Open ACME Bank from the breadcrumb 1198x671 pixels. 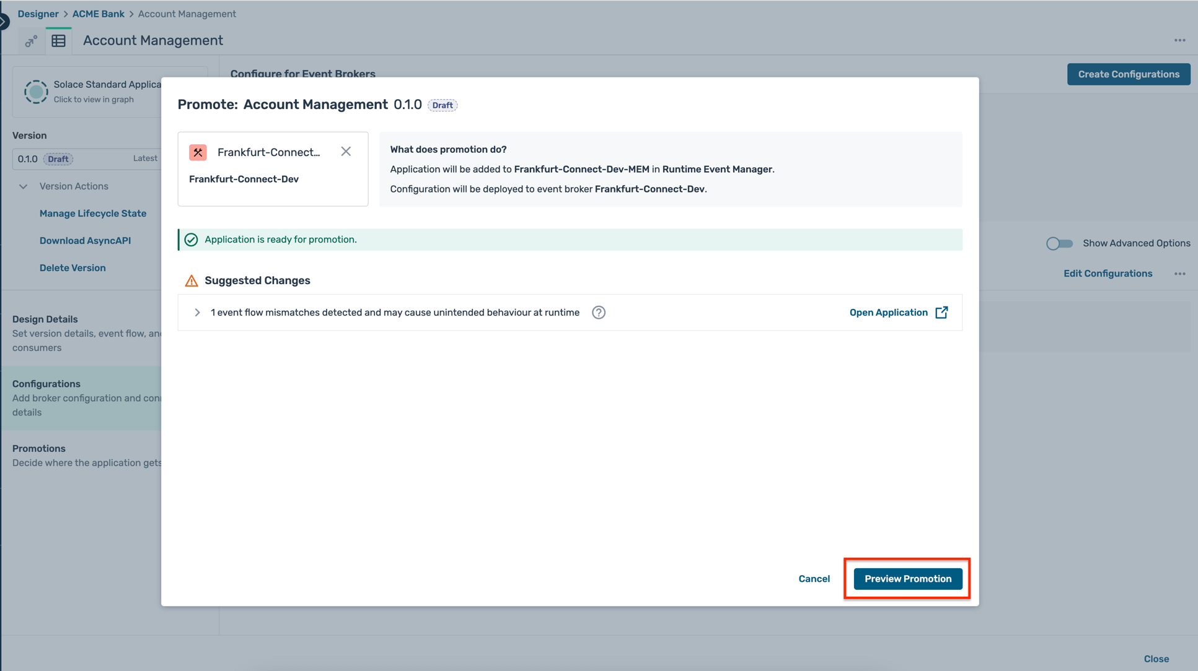(98, 13)
